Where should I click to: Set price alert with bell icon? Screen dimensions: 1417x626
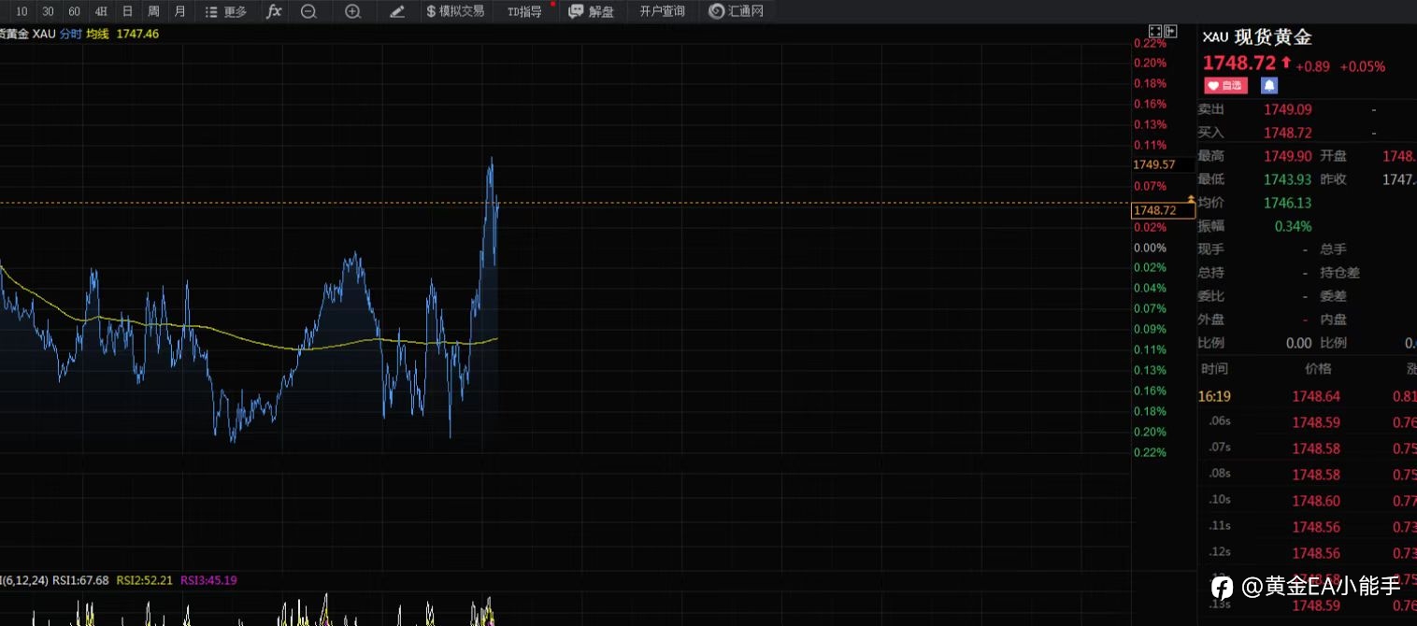pyautogui.click(x=1268, y=85)
